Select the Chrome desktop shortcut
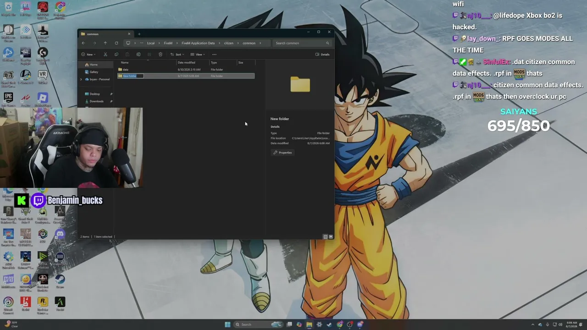This screenshot has height=330, width=587. tap(60, 11)
